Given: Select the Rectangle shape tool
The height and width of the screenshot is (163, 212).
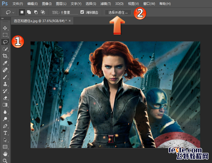Looking at the screenshot, I should [x=5, y=147].
